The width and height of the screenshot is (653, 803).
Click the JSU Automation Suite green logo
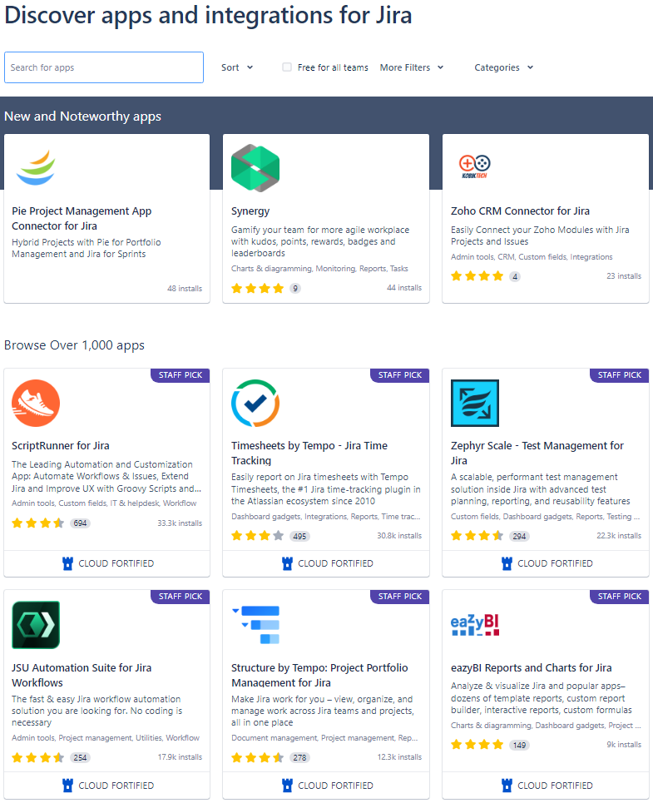[x=36, y=625]
